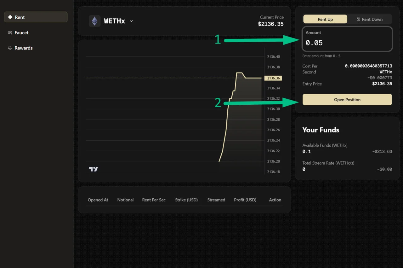Click the 2136.36 price label on chart
Image resolution: width=403 pixels, height=268 pixels.
click(x=273, y=78)
